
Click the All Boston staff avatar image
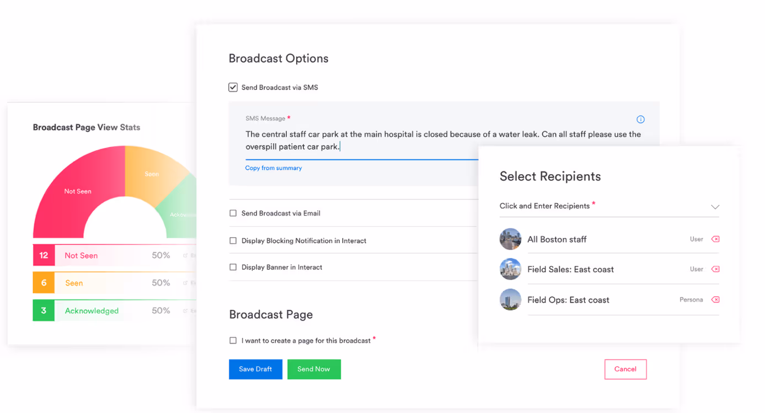pos(510,239)
